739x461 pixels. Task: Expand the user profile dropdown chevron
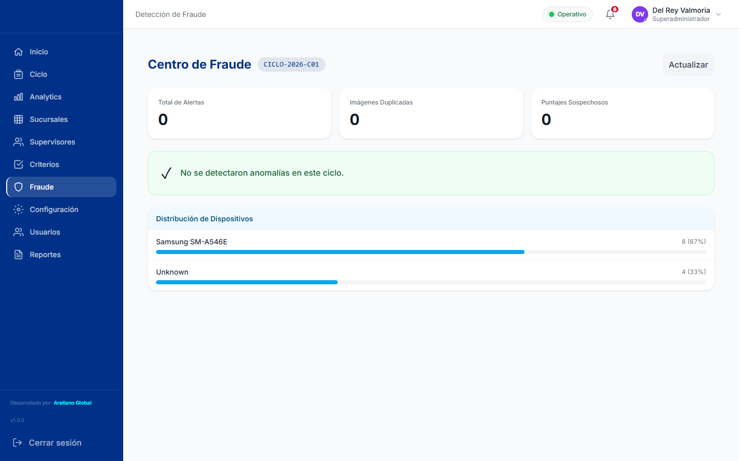coord(718,14)
